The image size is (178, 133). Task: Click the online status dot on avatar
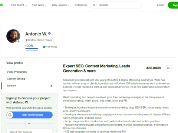(x=19, y=41)
